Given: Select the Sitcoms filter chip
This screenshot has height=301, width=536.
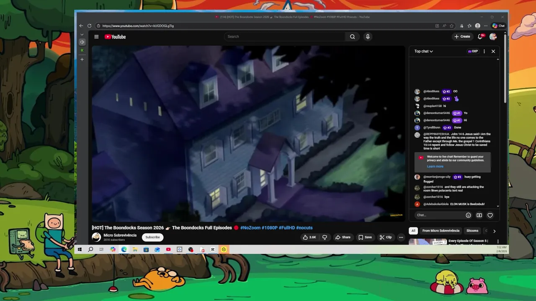Looking at the screenshot, I should (x=472, y=231).
